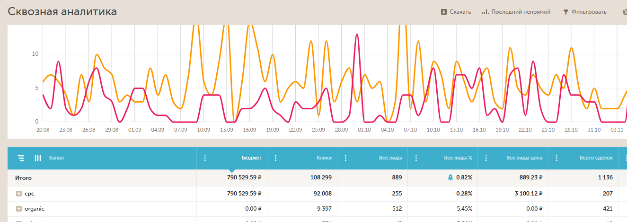Open the three-dot menu of Все лиды цена column
Viewport: 627px width, 222px height.
coord(486,158)
